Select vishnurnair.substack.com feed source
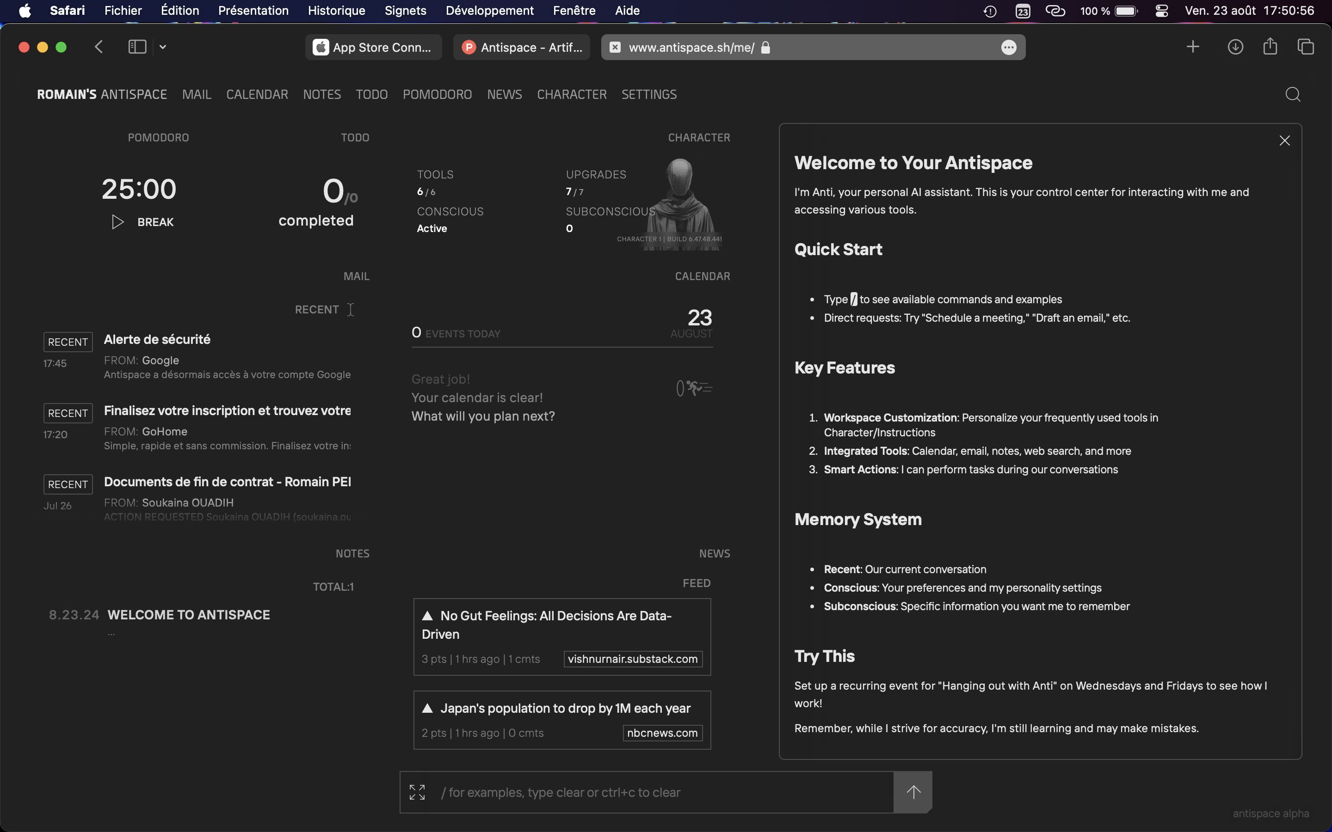The height and width of the screenshot is (832, 1332). click(633, 660)
